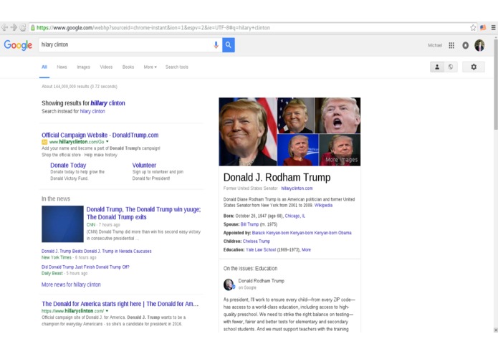Open Daily Beast 'Did Donald Trump Just Finish' story
This screenshot has height=354, width=498.
tap(85, 267)
